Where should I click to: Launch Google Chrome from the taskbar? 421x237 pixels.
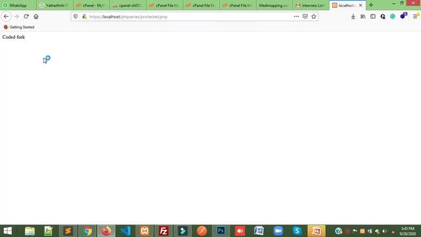tap(87, 231)
